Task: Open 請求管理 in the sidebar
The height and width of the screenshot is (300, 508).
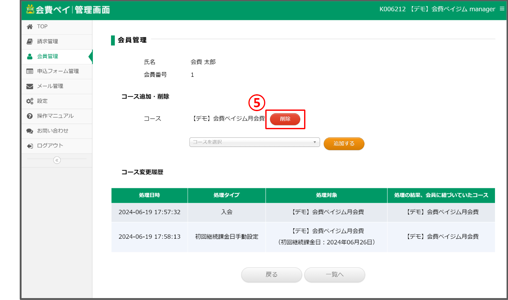Action: tap(57, 42)
